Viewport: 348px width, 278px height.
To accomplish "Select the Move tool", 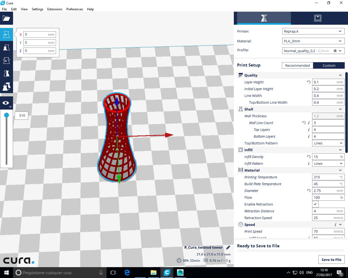I will click(x=6, y=34).
